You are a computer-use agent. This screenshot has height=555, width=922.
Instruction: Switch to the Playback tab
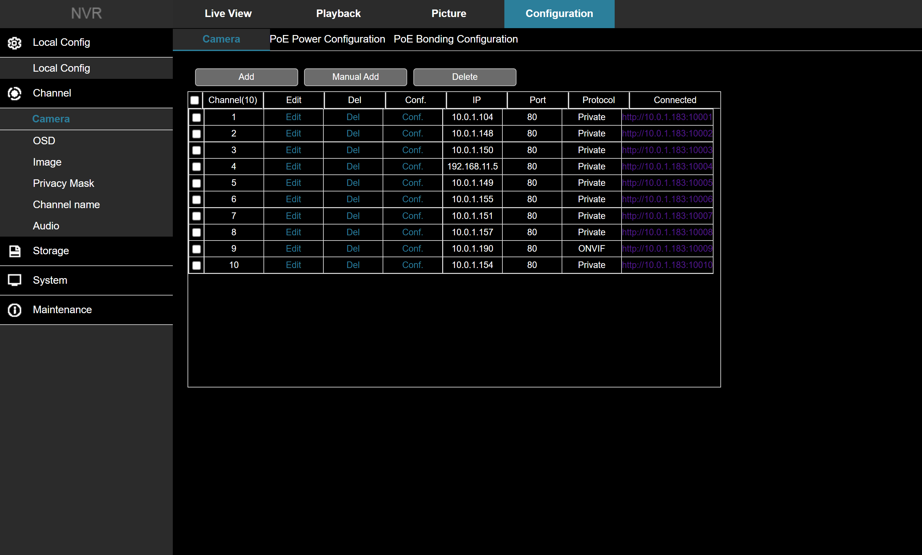point(338,14)
